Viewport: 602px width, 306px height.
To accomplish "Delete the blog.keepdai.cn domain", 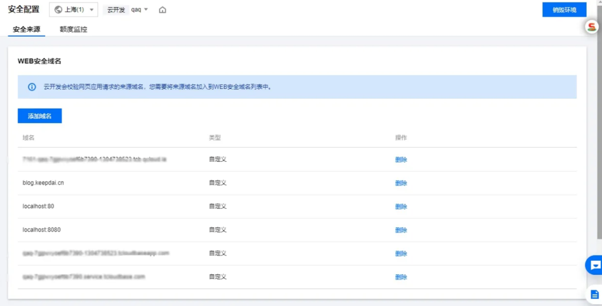I will tap(401, 183).
